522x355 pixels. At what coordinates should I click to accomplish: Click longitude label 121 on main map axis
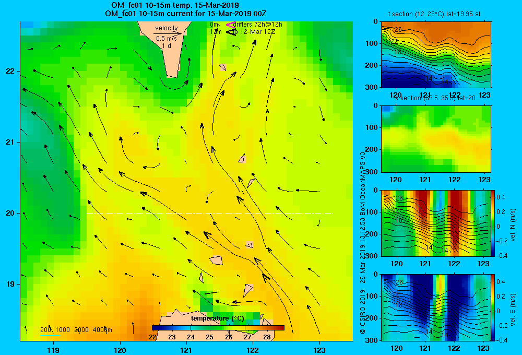tap(186, 350)
